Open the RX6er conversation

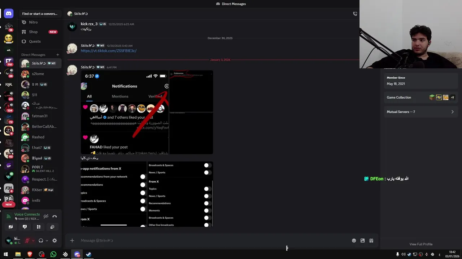pos(40,190)
